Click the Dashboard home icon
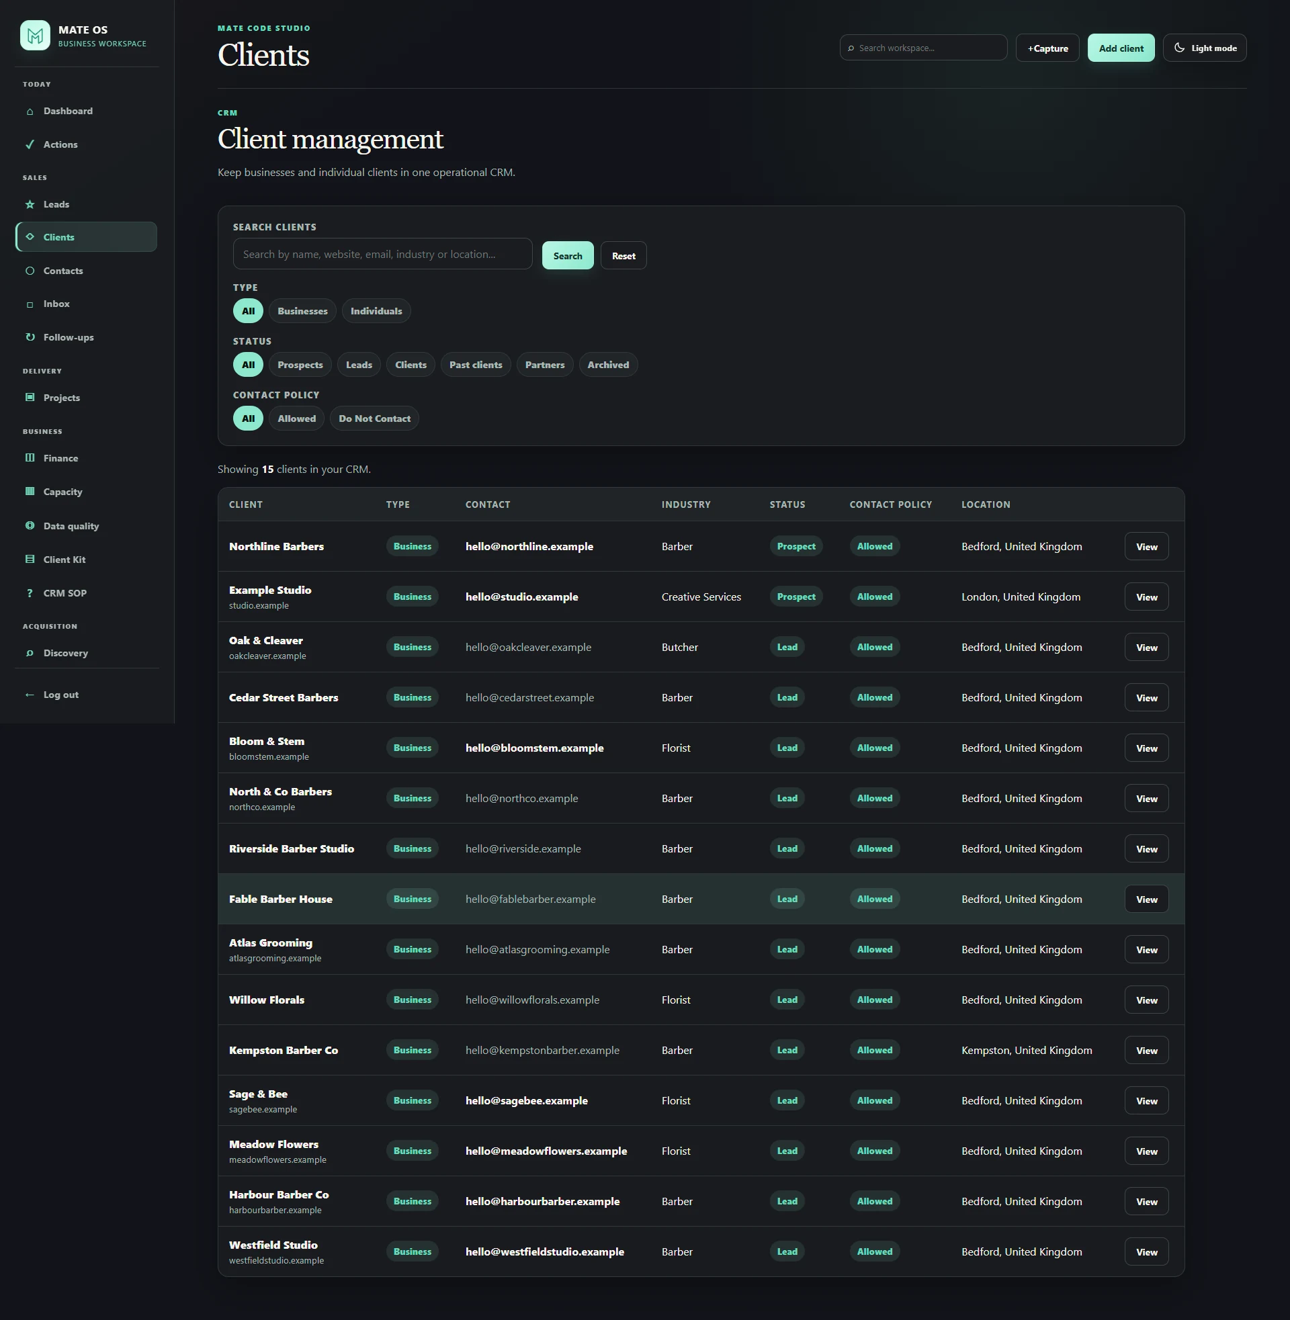This screenshot has width=1290, height=1320. coord(30,111)
